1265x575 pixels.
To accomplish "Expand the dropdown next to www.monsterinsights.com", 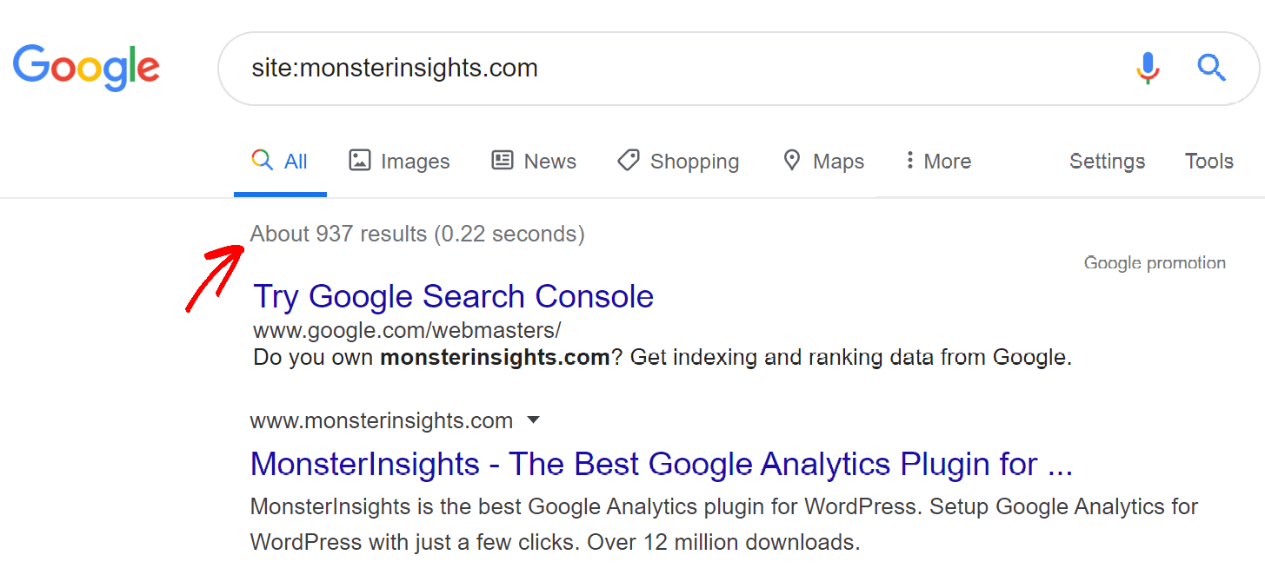I will (533, 420).
